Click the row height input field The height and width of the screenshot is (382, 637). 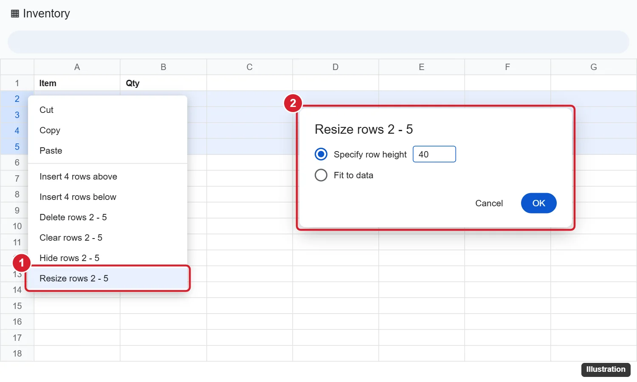pyautogui.click(x=434, y=154)
